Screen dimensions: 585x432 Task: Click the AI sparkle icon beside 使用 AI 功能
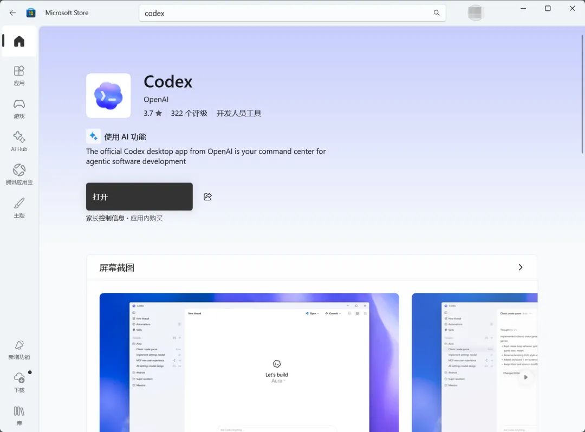point(93,136)
